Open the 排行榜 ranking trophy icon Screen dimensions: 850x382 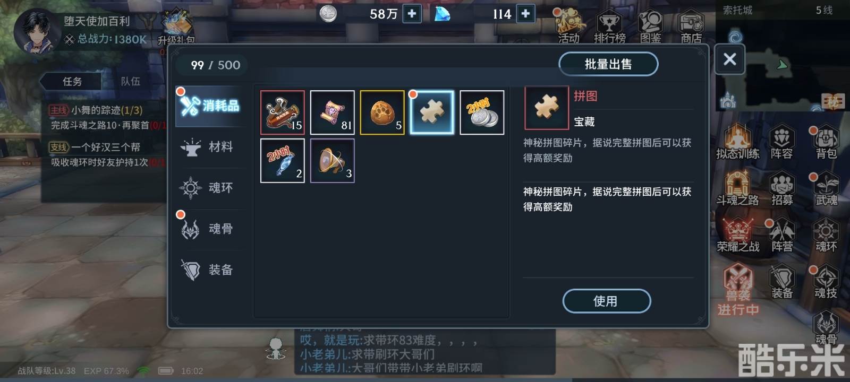[x=609, y=26]
